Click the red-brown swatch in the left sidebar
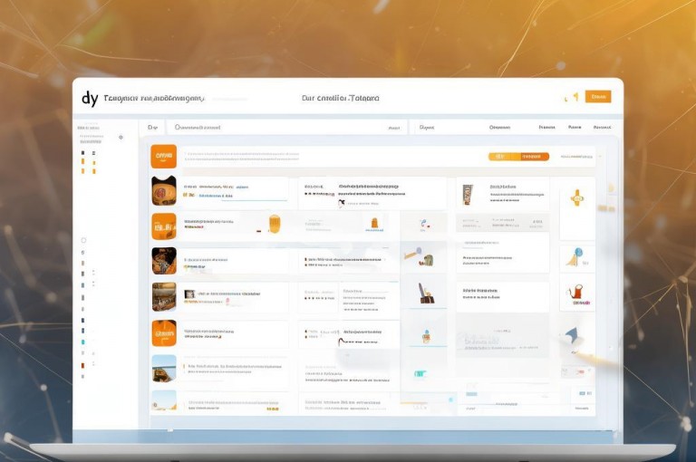 tap(82, 365)
